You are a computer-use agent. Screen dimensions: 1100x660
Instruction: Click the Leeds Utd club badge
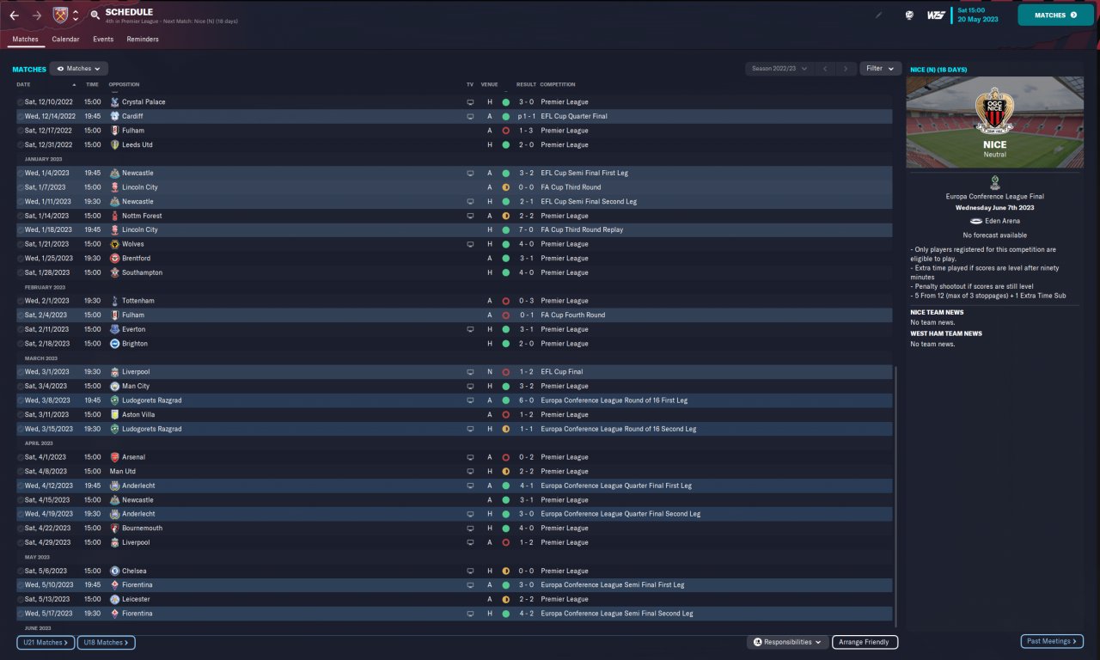(114, 144)
